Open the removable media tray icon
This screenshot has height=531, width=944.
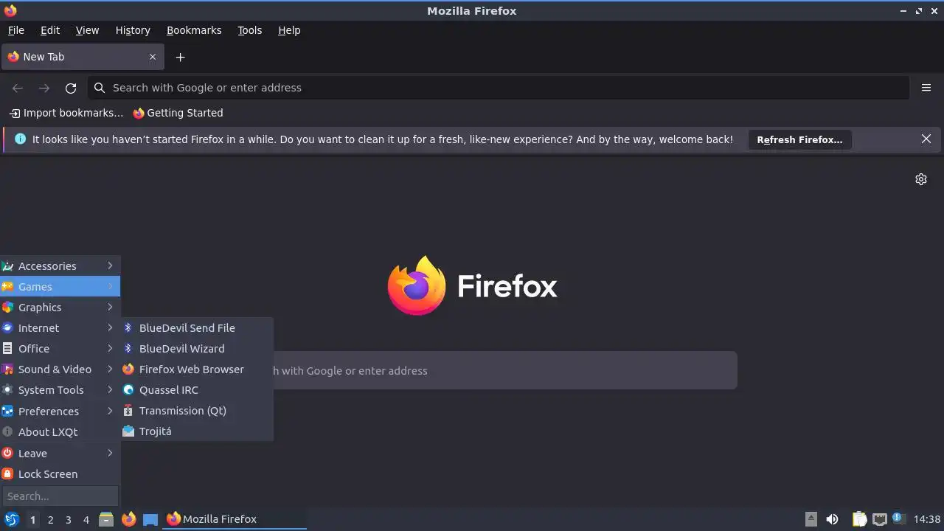(x=811, y=519)
